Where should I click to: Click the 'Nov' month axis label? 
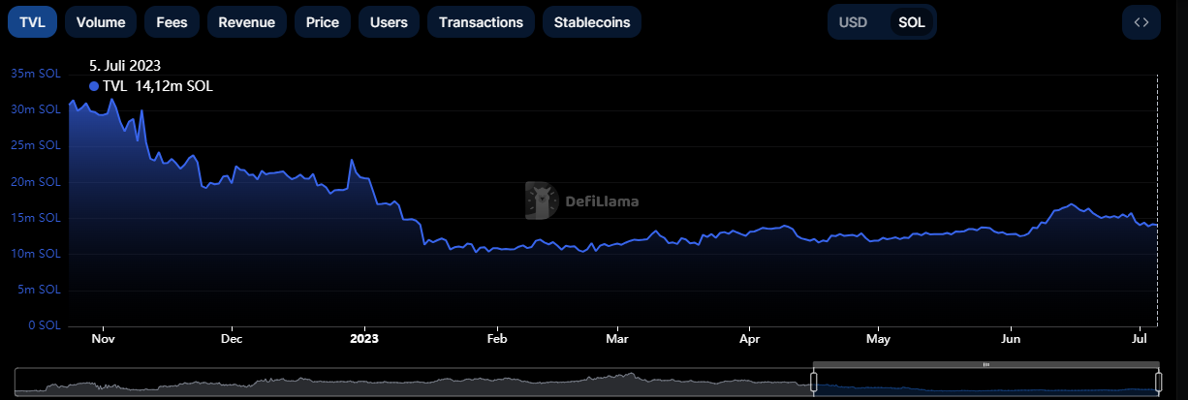pyautogui.click(x=104, y=339)
